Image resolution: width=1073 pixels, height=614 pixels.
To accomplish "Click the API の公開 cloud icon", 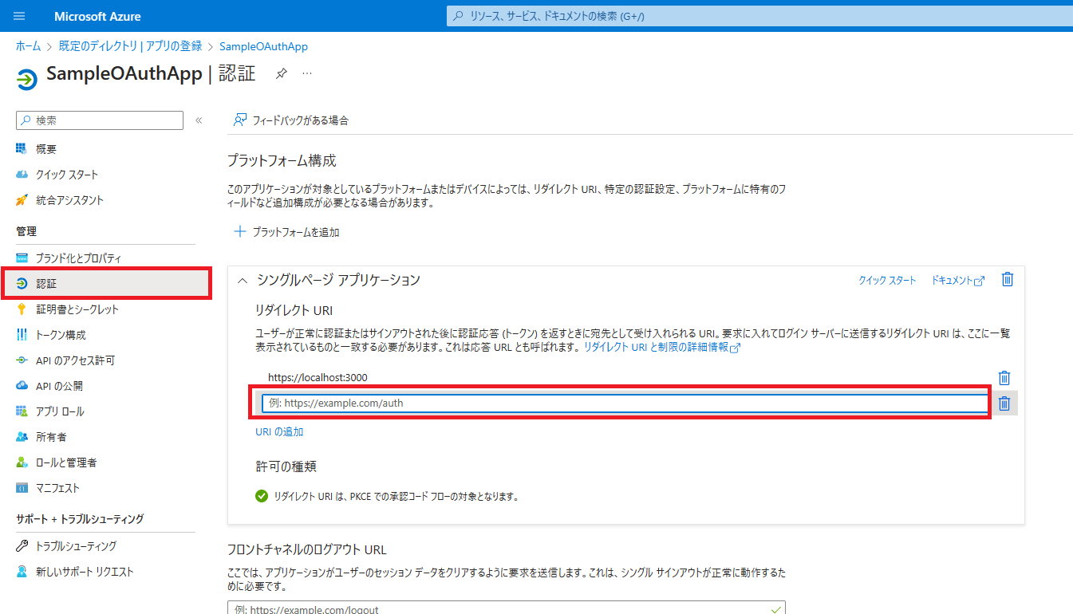I will (x=22, y=386).
